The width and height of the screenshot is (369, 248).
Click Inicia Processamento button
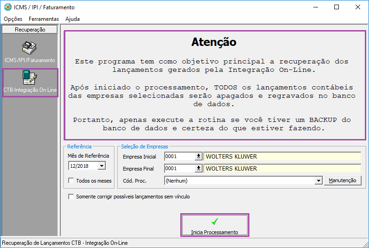tap(215, 225)
